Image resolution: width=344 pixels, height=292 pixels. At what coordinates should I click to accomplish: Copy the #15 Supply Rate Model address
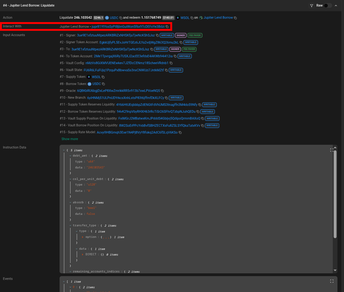click(180, 133)
